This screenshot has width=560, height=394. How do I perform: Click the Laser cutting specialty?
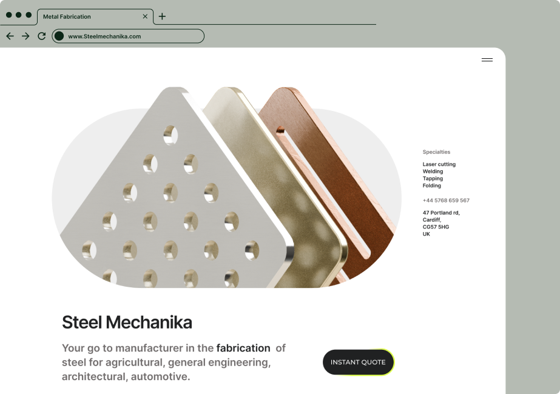coord(439,164)
